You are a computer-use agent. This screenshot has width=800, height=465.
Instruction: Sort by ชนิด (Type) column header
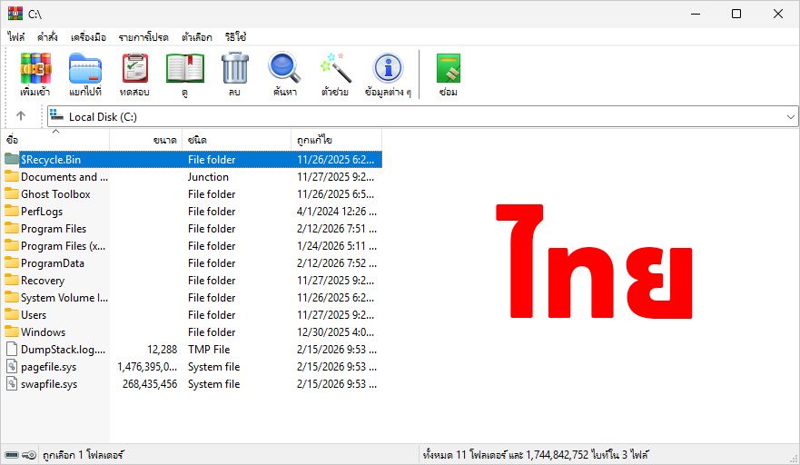(236, 140)
